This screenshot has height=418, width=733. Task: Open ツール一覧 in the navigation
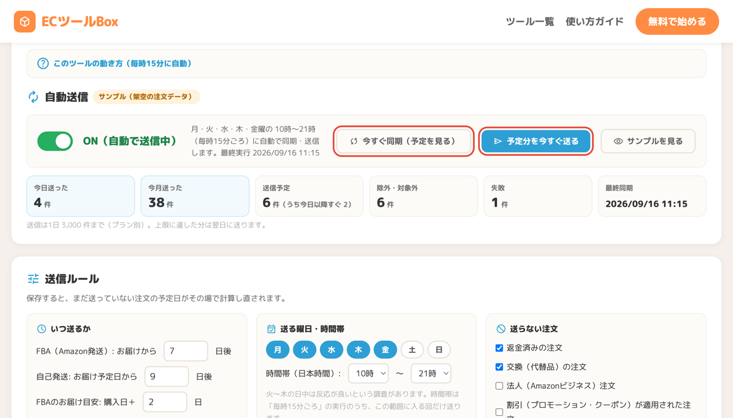(x=530, y=22)
